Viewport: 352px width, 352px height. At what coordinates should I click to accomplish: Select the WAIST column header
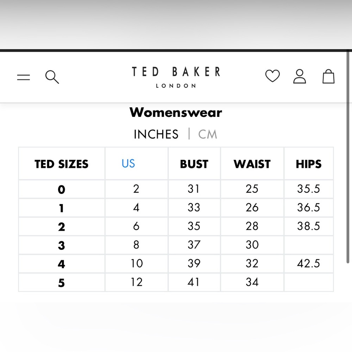tap(252, 164)
